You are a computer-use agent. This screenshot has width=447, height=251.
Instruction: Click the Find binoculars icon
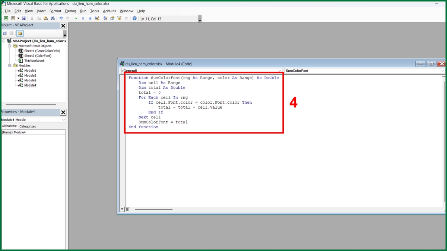tap(53, 18)
